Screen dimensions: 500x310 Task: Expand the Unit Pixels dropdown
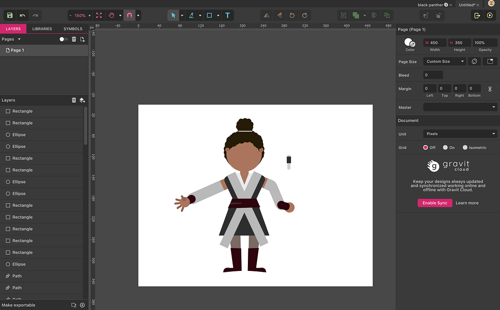460,134
